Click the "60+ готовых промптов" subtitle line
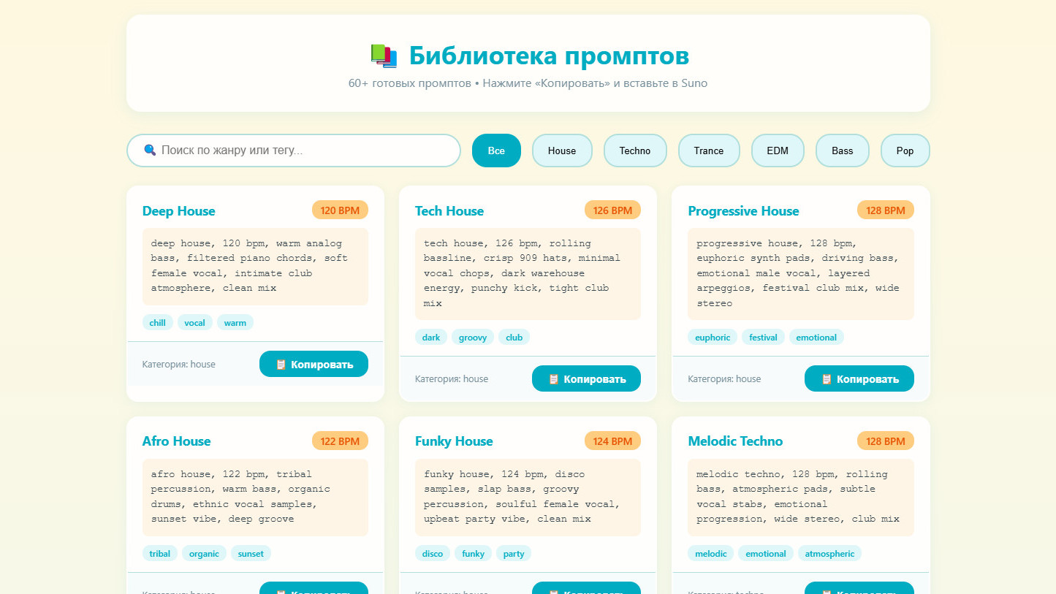The height and width of the screenshot is (594, 1056). tap(528, 83)
